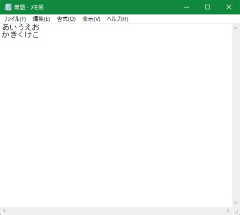
Task: Click the text line かきくけこ
Action: coord(20,34)
